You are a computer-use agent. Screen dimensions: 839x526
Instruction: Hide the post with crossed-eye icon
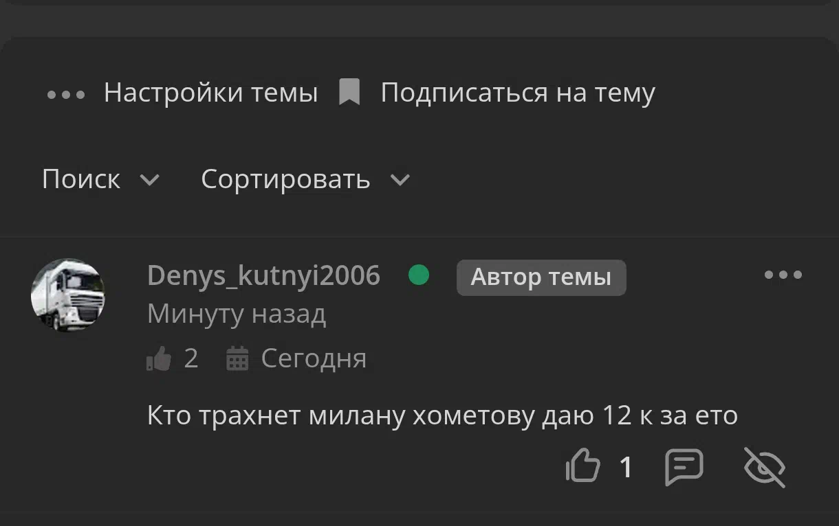click(765, 468)
